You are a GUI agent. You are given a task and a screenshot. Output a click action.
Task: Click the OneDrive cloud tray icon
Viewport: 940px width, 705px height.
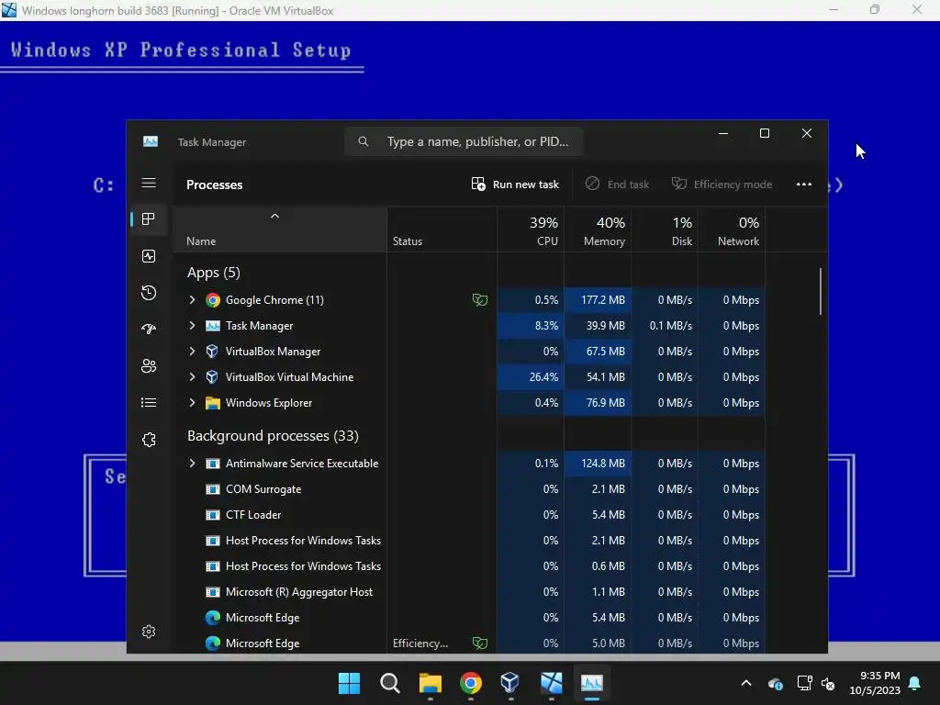pos(775,683)
